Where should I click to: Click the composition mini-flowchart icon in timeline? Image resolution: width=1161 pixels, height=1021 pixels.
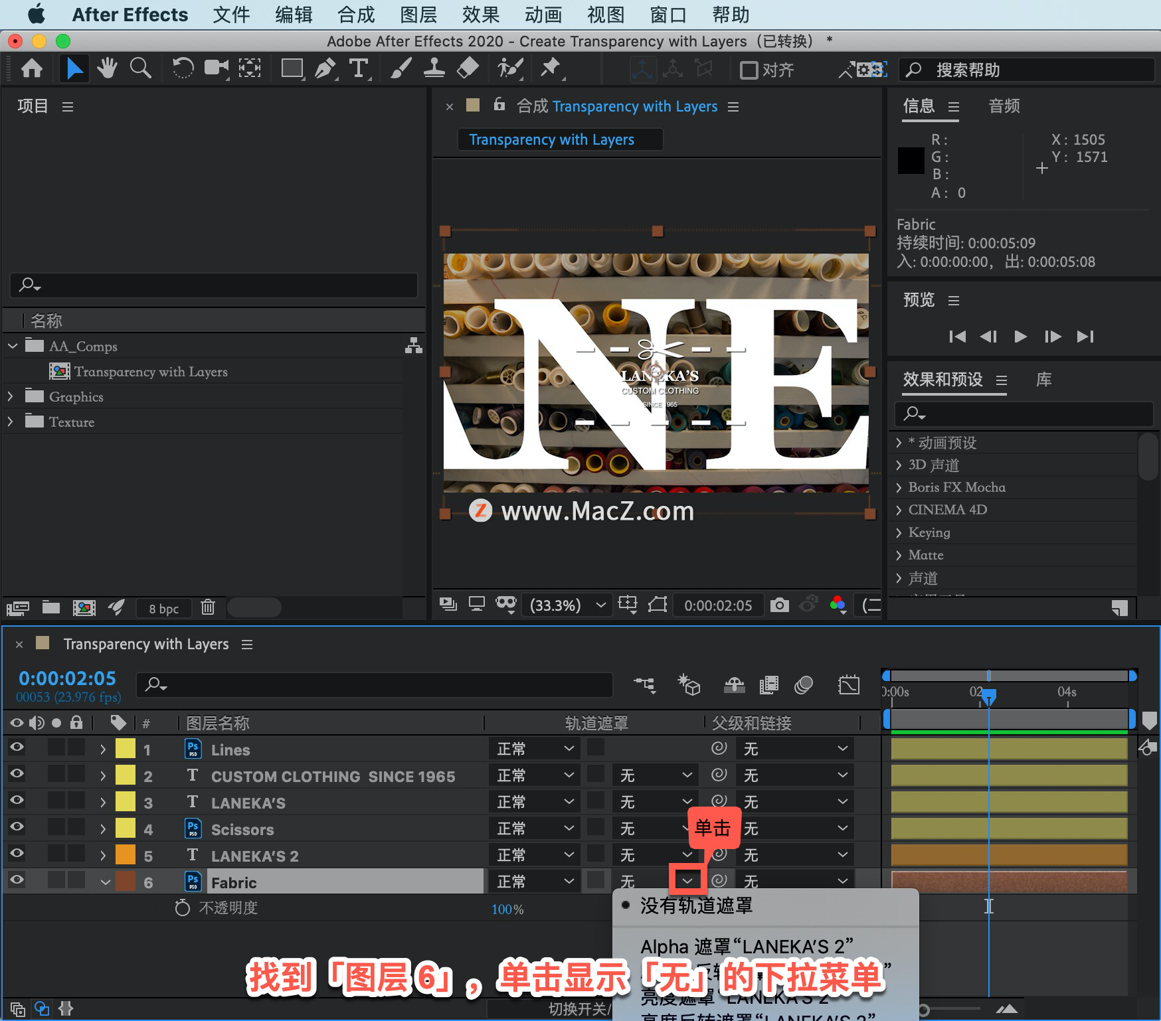[644, 685]
